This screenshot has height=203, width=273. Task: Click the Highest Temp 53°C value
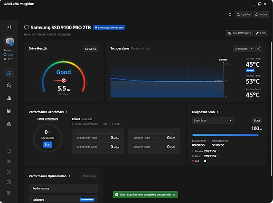(x=253, y=81)
